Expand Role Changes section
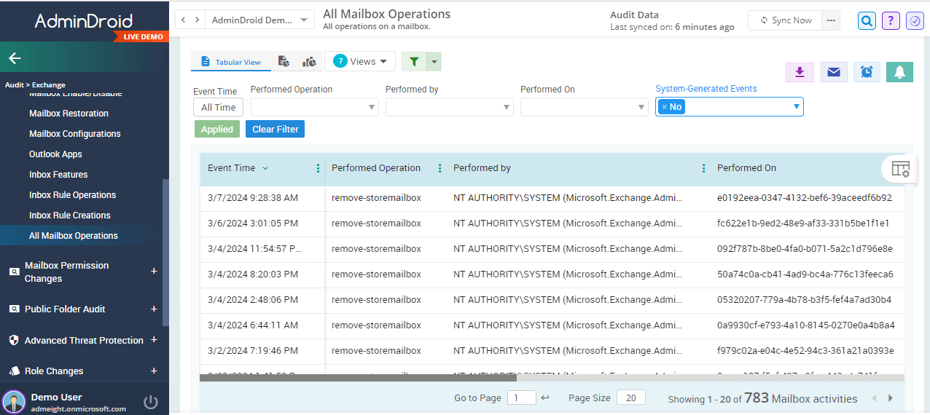The width and height of the screenshot is (930, 415). point(154,371)
